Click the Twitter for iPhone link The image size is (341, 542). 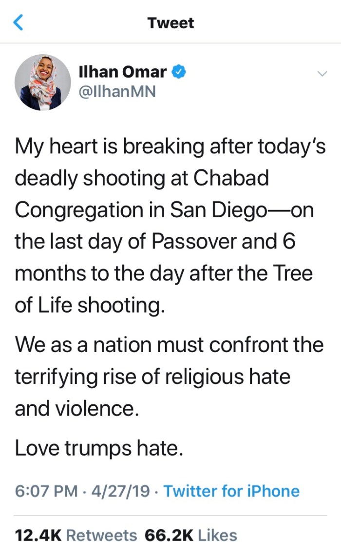coord(231,491)
